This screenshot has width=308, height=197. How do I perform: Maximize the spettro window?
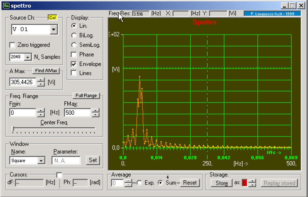292,6
